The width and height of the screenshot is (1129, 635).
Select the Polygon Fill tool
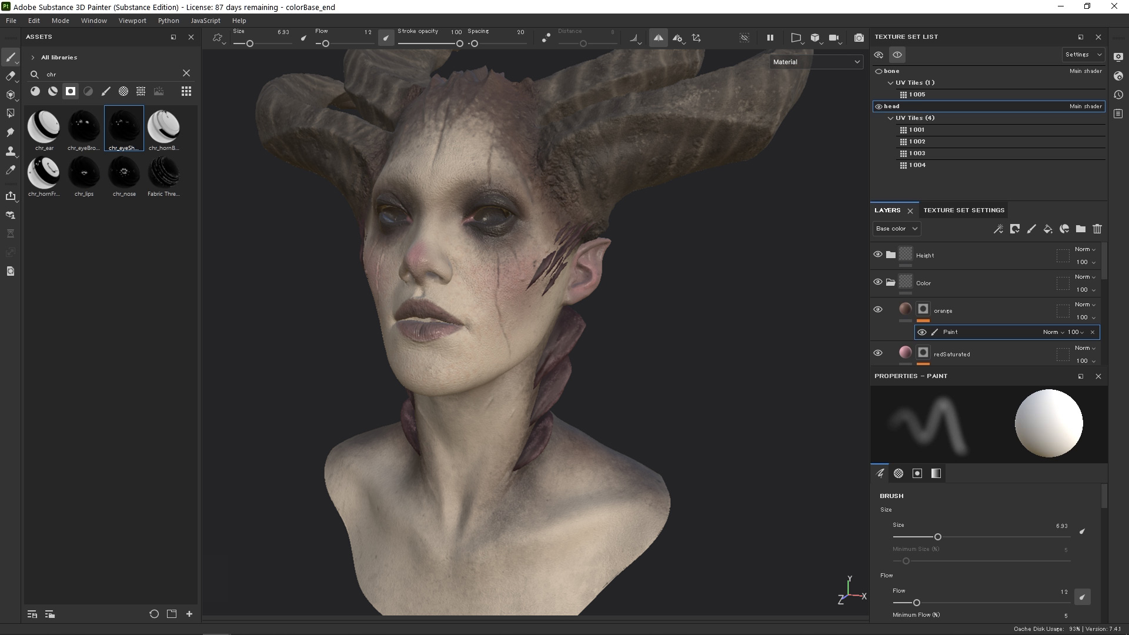pyautogui.click(x=11, y=113)
